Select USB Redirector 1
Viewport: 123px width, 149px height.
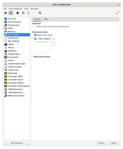click(x=17, y=89)
